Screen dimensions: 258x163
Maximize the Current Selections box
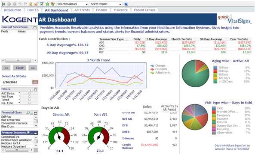click(x=35, y=28)
